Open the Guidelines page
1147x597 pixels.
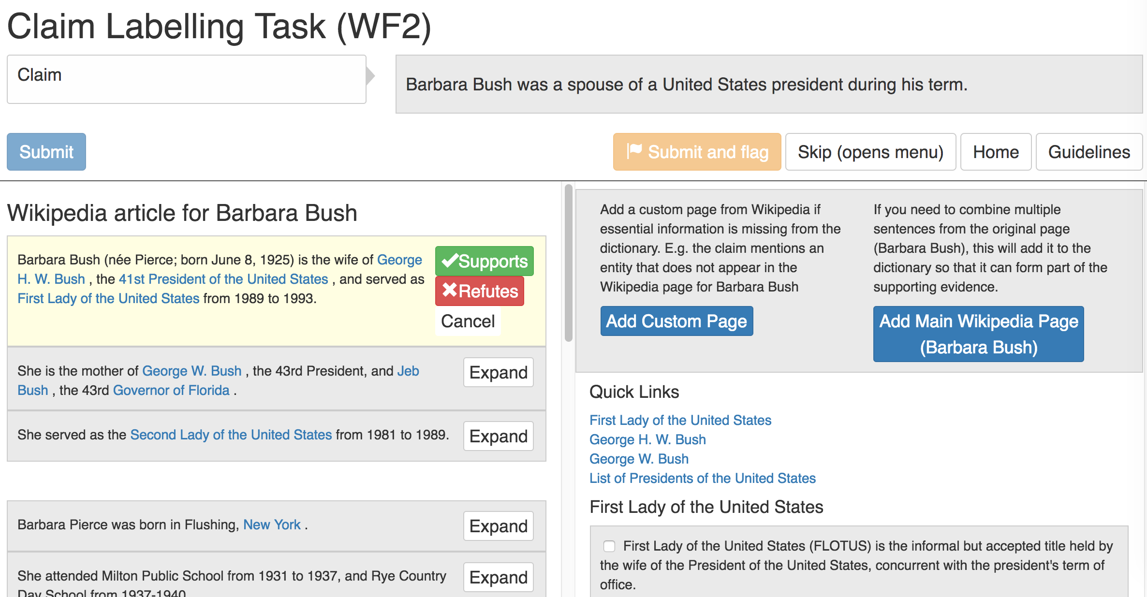coord(1089,152)
